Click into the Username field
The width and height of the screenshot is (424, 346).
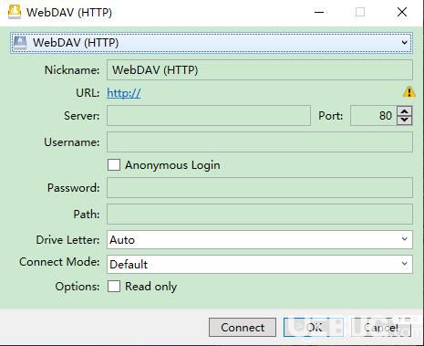tap(260, 142)
